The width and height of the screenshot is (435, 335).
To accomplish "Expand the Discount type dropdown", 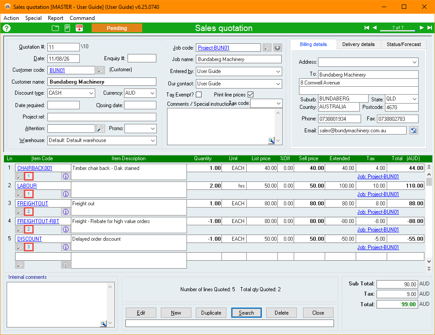I will [x=91, y=93].
